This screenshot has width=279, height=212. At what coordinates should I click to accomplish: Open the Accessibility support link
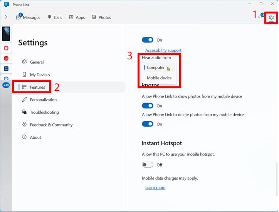coord(163,50)
